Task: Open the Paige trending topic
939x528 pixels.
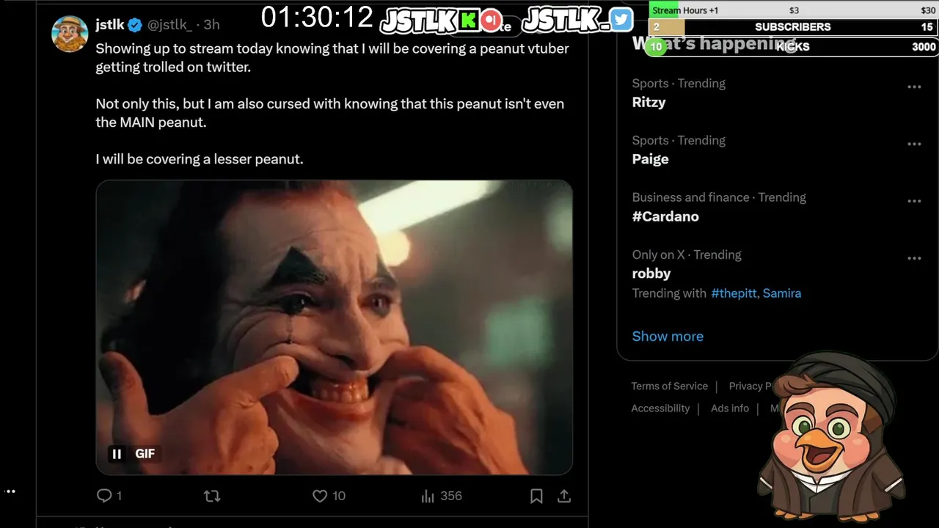Action: (651, 159)
